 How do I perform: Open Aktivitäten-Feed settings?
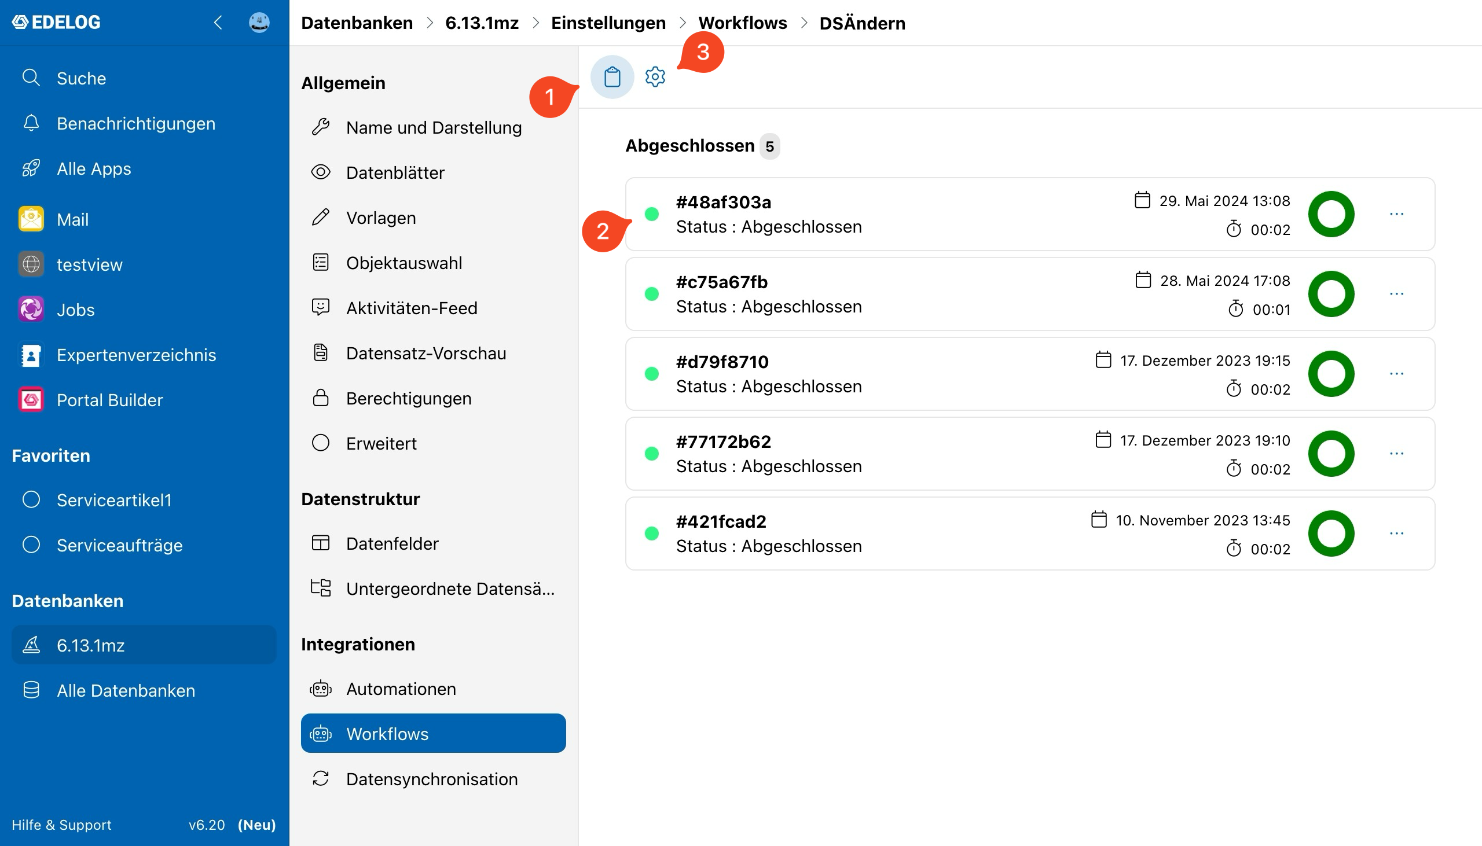point(434,308)
